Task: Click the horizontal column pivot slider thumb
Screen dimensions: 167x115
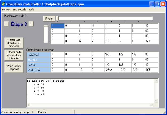Action: pos(57,19)
